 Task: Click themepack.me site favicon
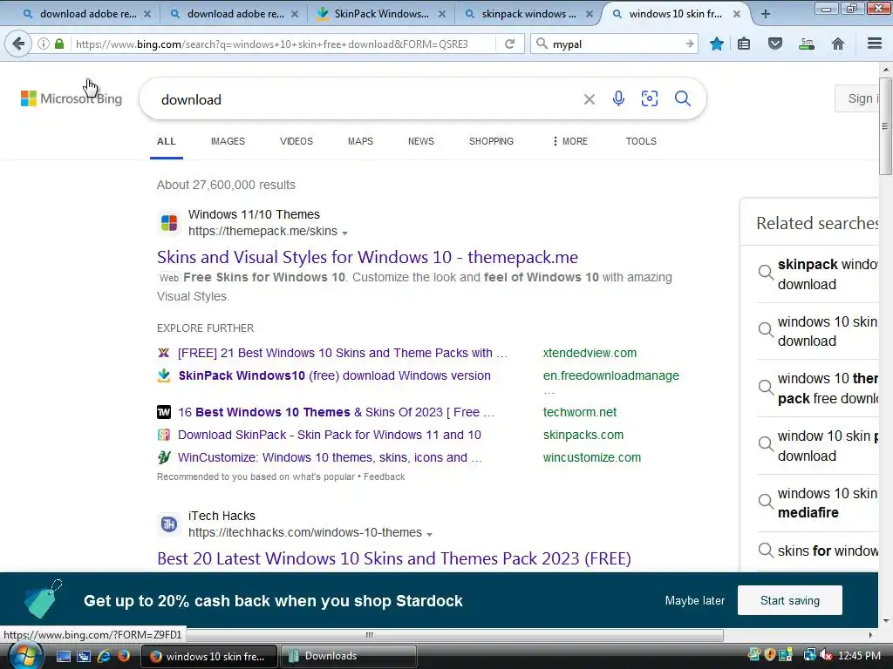(168, 222)
